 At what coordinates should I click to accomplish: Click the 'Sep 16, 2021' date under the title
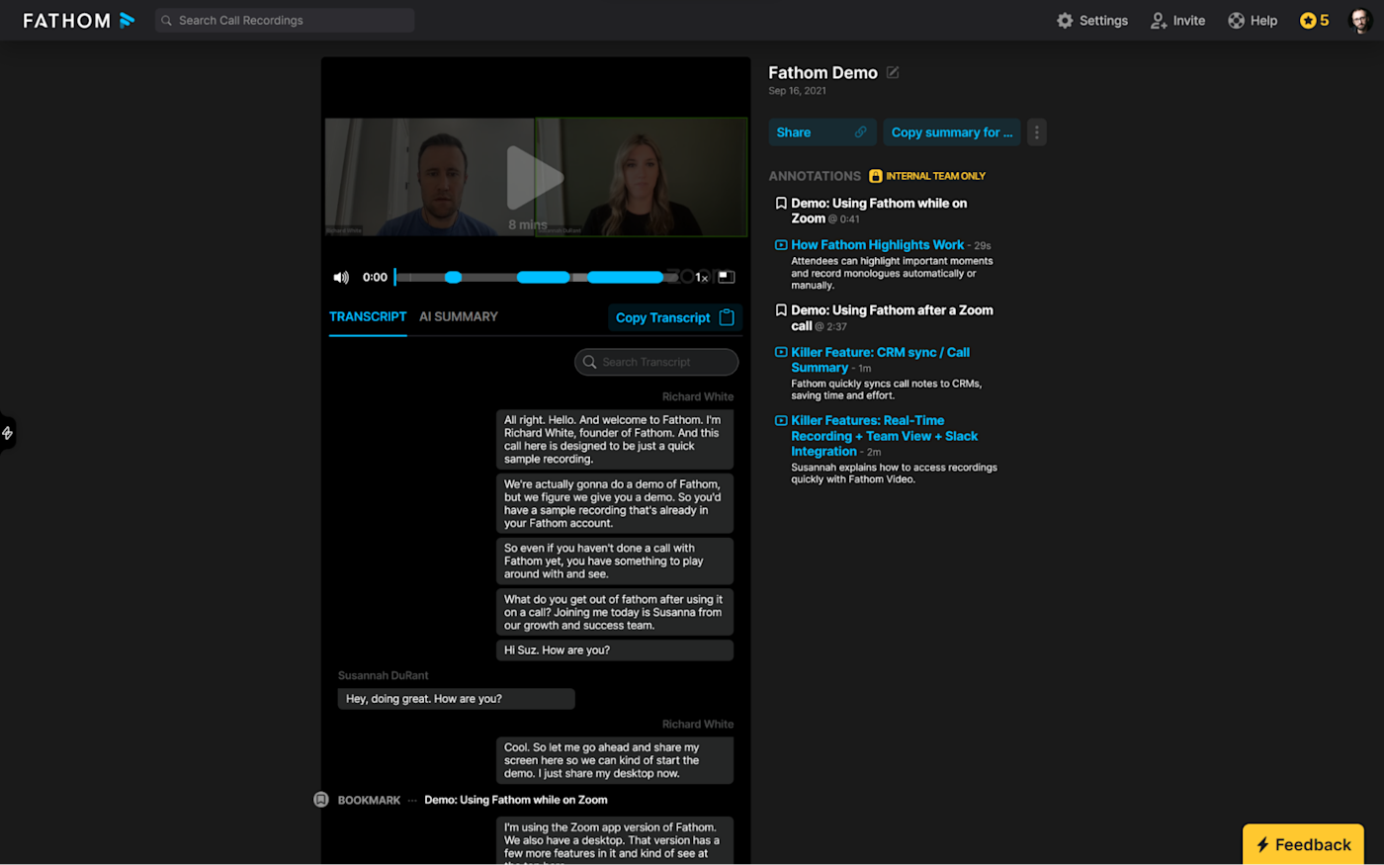tap(797, 91)
